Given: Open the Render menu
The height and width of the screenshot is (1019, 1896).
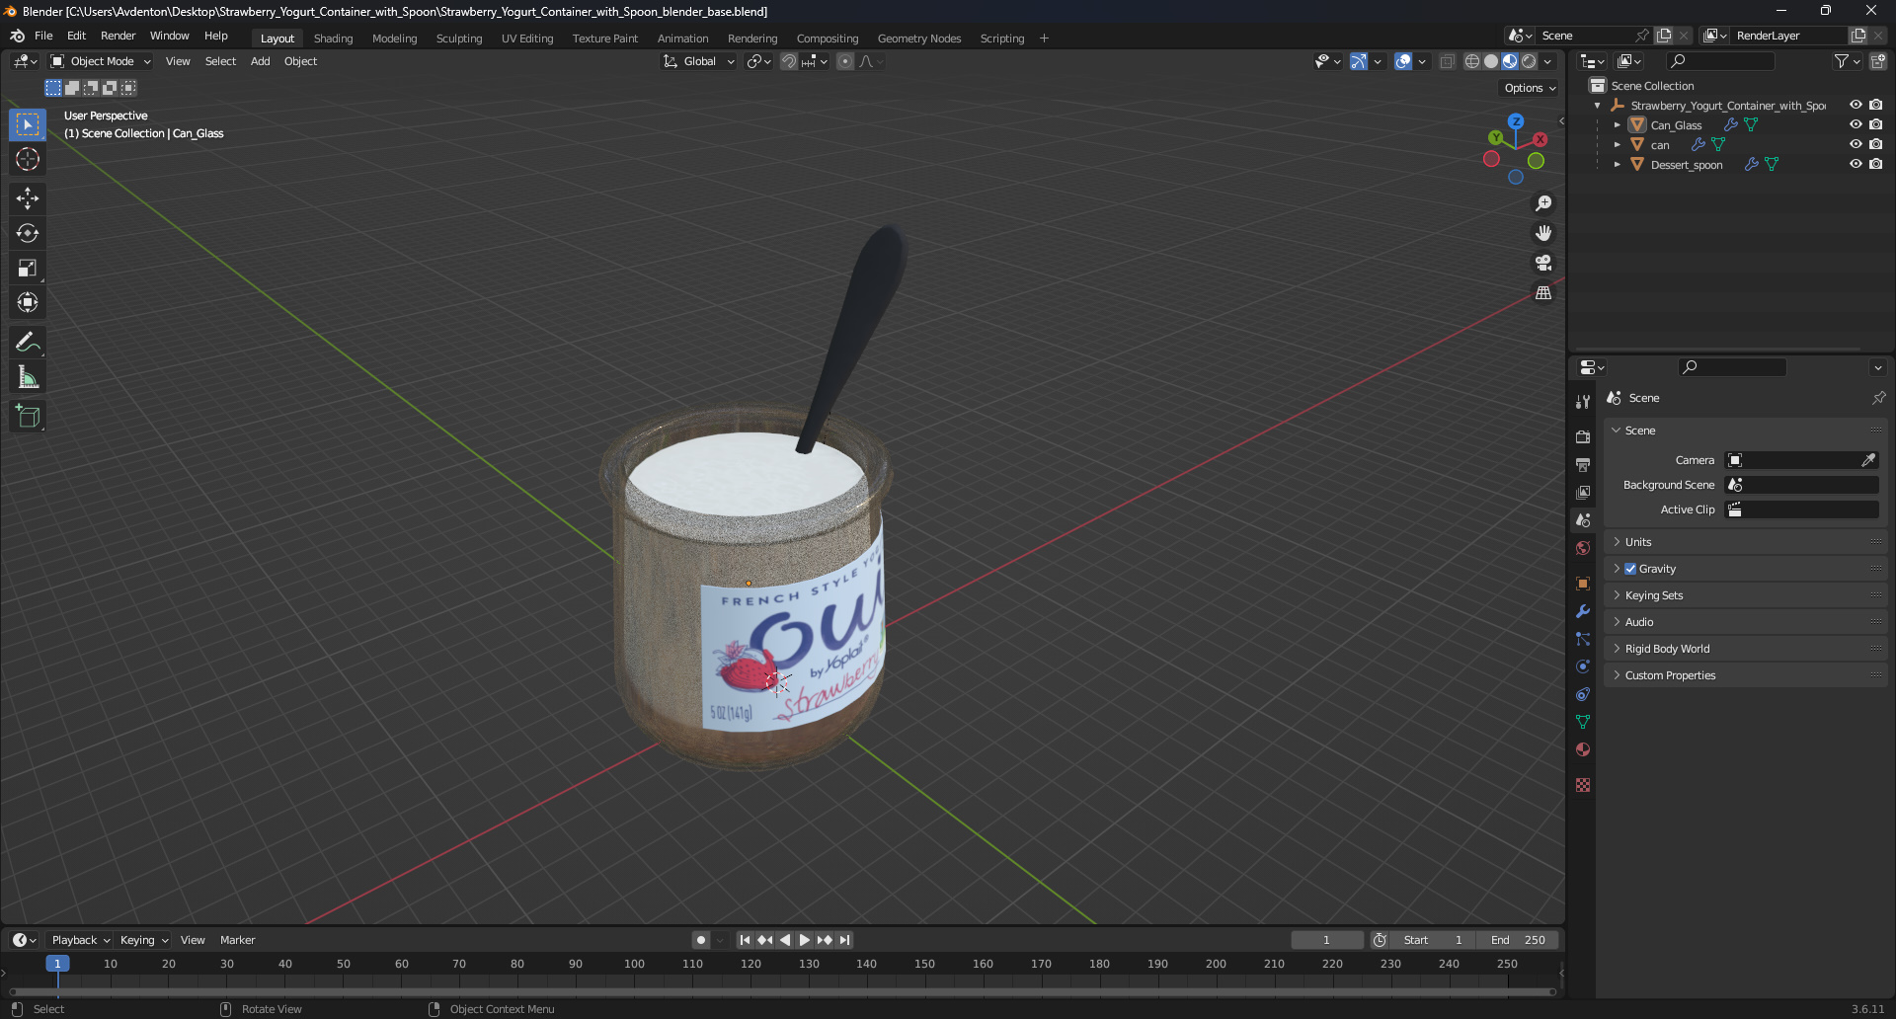Looking at the screenshot, I should point(118,36).
